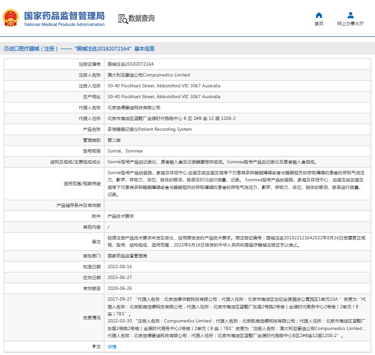Open 数据查询 label

pos(141,18)
